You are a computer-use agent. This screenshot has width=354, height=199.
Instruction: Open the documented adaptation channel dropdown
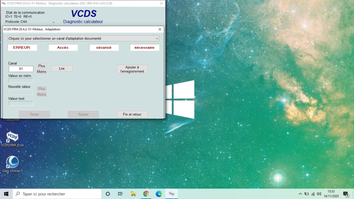pyautogui.click(x=83, y=39)
